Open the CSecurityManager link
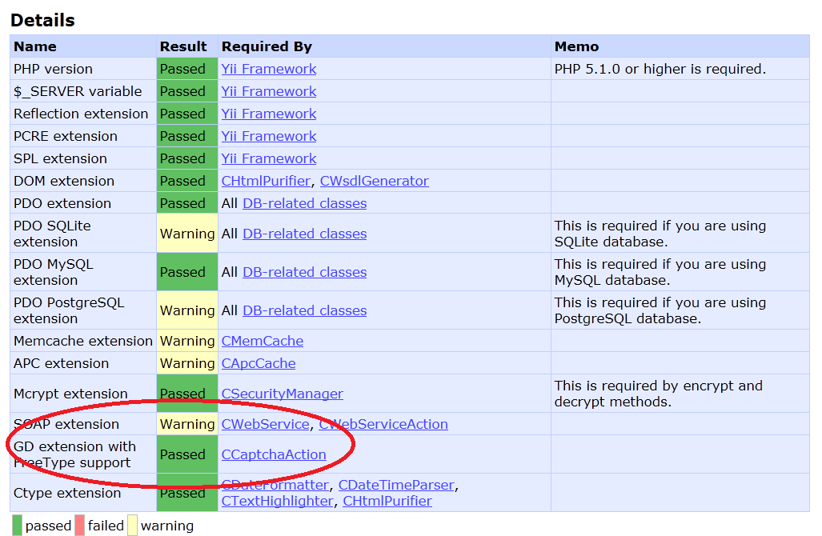 tap(282, 394)
